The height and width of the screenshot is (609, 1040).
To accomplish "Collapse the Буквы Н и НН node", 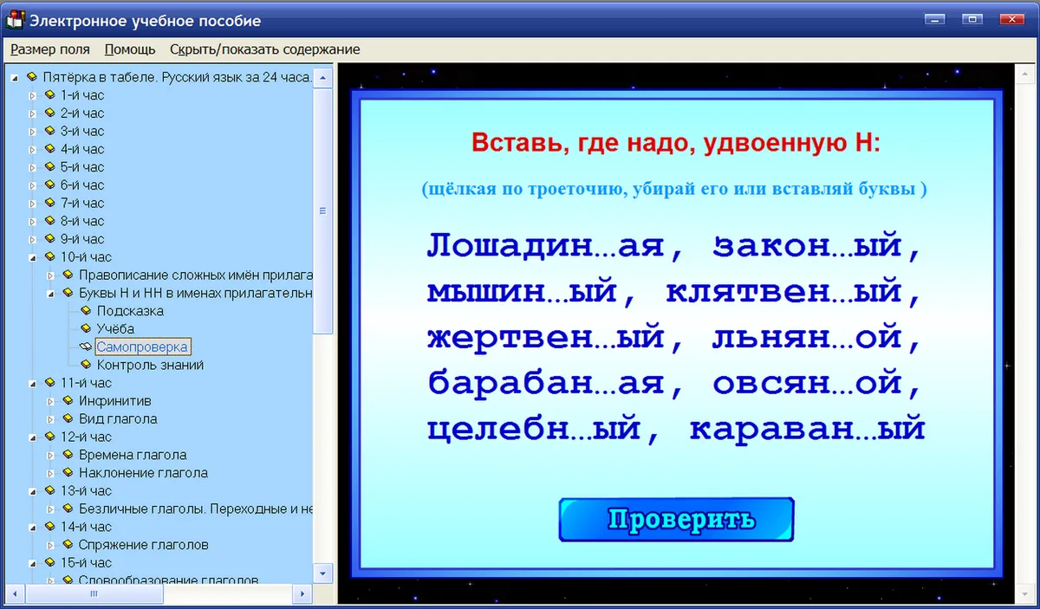I will tap(50, 294).
